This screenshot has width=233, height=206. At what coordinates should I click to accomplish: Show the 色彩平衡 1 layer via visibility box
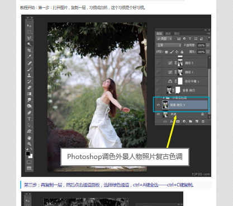pyautogui.click(x=158, y=81)
